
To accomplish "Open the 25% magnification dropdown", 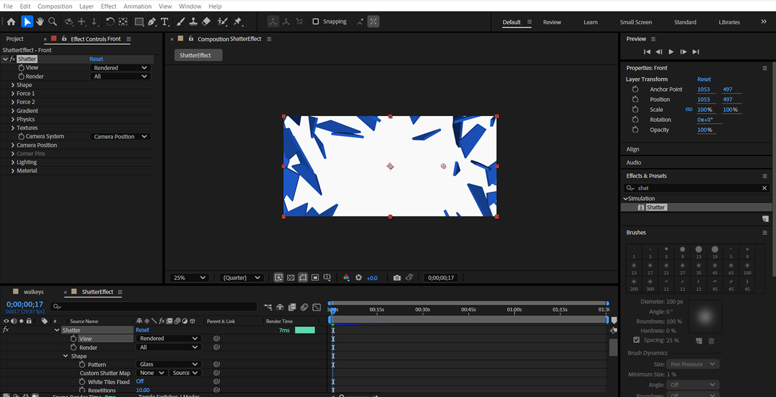I will (x=189, y=277).
